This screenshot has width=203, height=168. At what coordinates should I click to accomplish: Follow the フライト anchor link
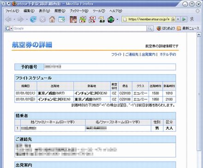tap(117, 54)
